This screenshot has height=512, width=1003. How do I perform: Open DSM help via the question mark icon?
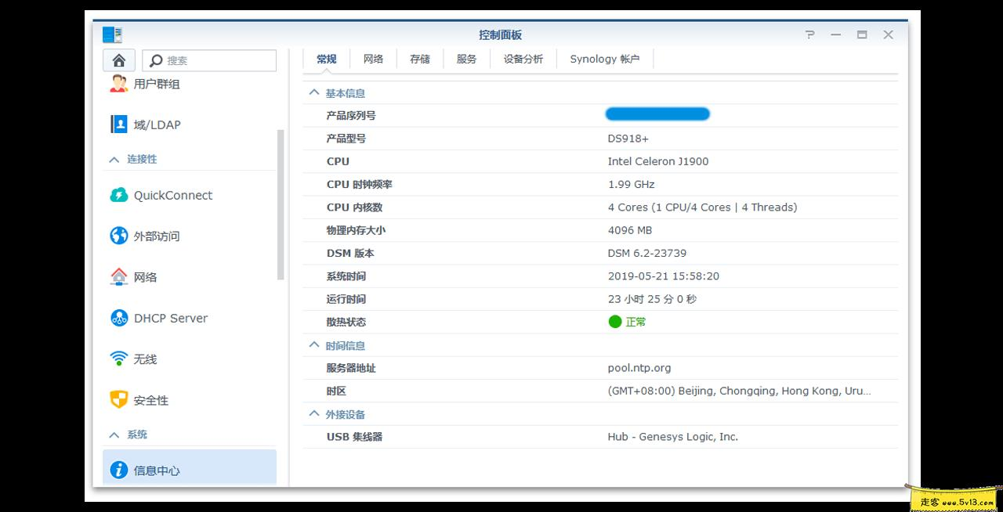(x=809, y=34)
